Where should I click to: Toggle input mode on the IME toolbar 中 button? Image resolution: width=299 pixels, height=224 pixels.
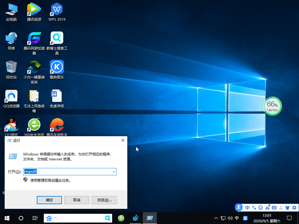point(247,207)
